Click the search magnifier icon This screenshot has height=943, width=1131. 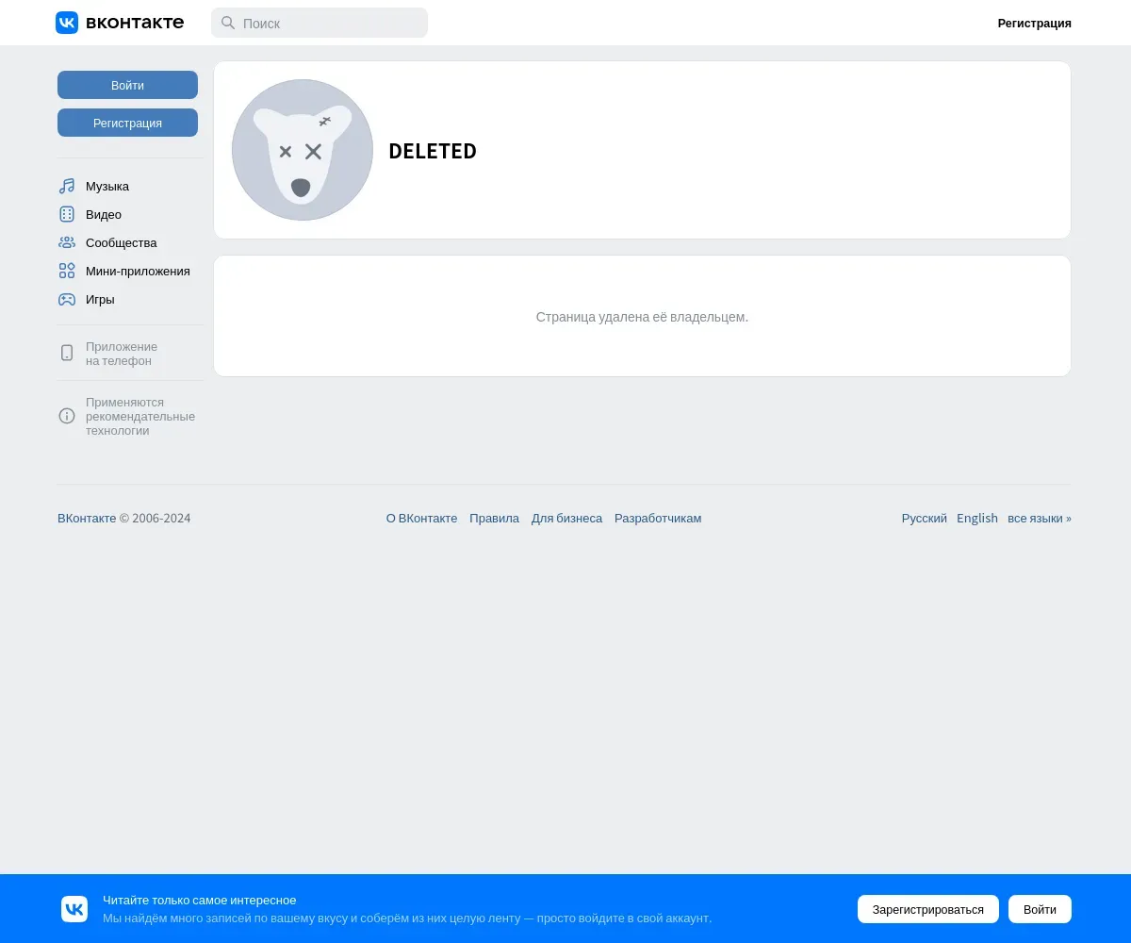point(228,23)
